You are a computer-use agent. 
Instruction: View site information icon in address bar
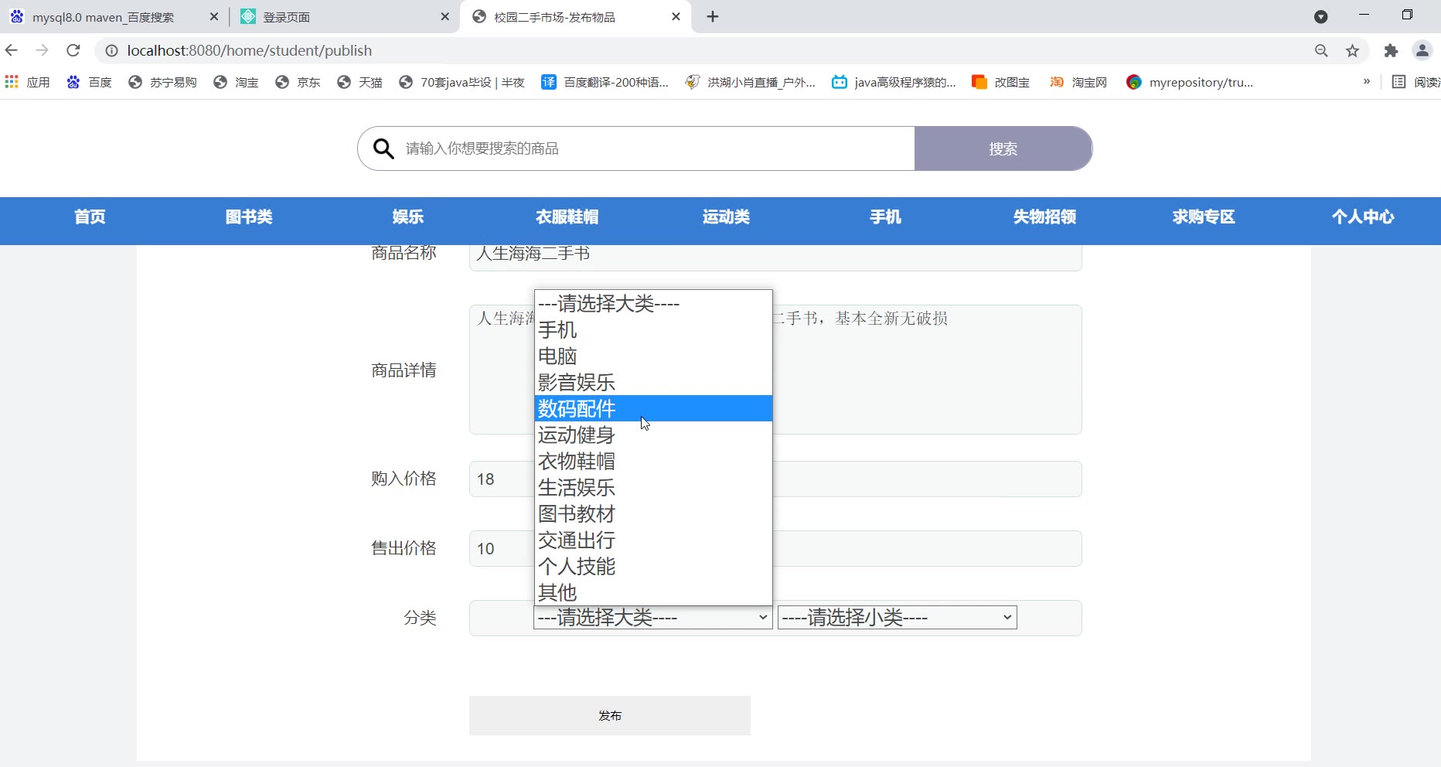(111, 50)
